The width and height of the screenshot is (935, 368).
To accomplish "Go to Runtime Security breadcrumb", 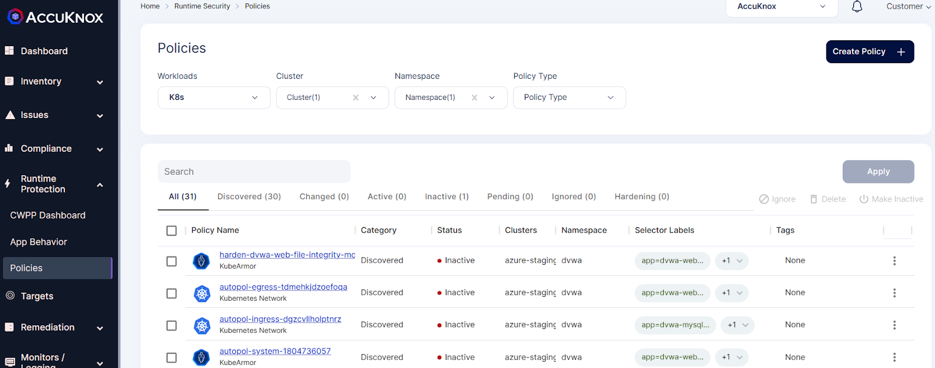I will pyautogui.click(x=202, y=6).
